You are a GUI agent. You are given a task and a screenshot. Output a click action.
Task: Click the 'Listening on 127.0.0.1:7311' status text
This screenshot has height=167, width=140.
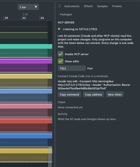click(80, 29)
